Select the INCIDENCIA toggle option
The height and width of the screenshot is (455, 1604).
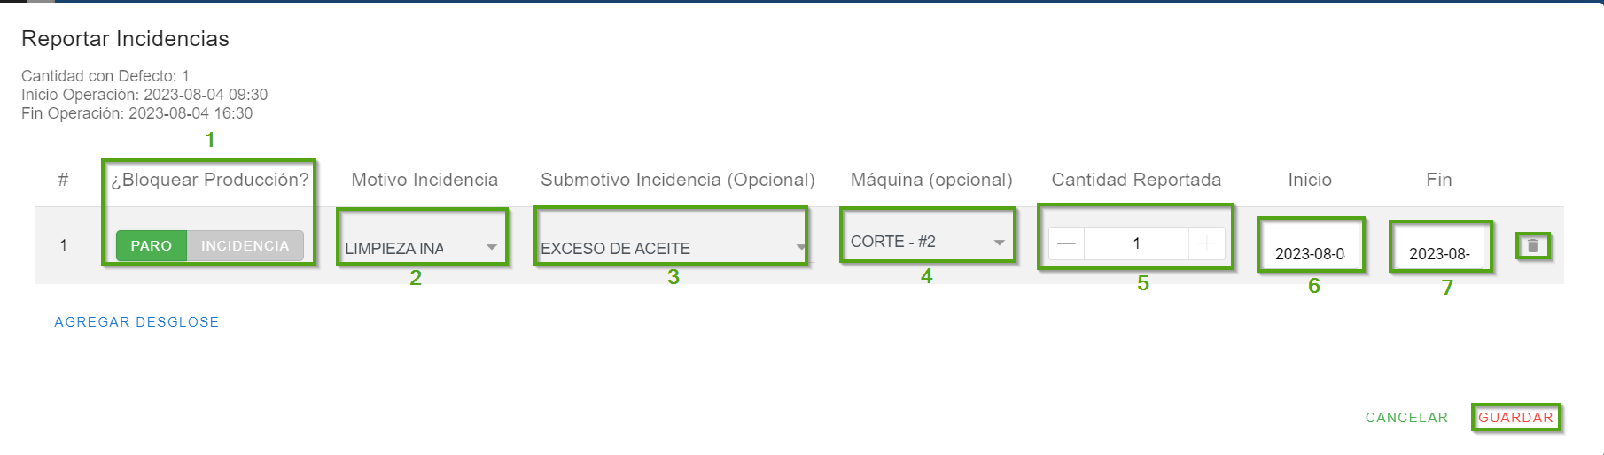pyautogui.click(x=245, y=246)
